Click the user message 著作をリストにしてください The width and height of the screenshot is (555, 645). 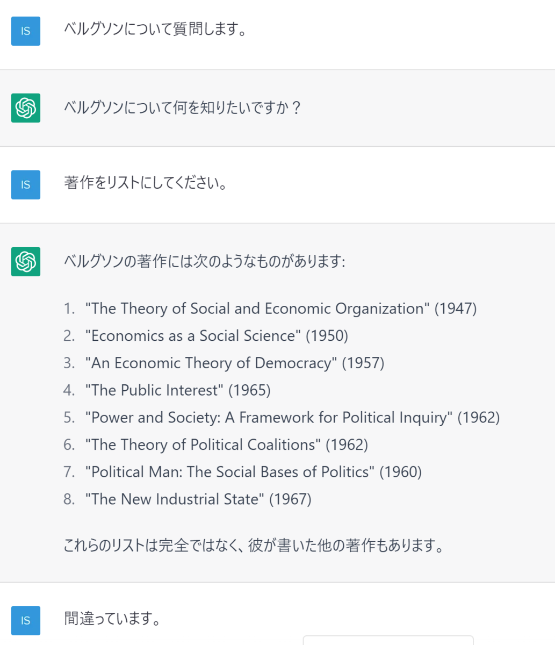point(146,183)
